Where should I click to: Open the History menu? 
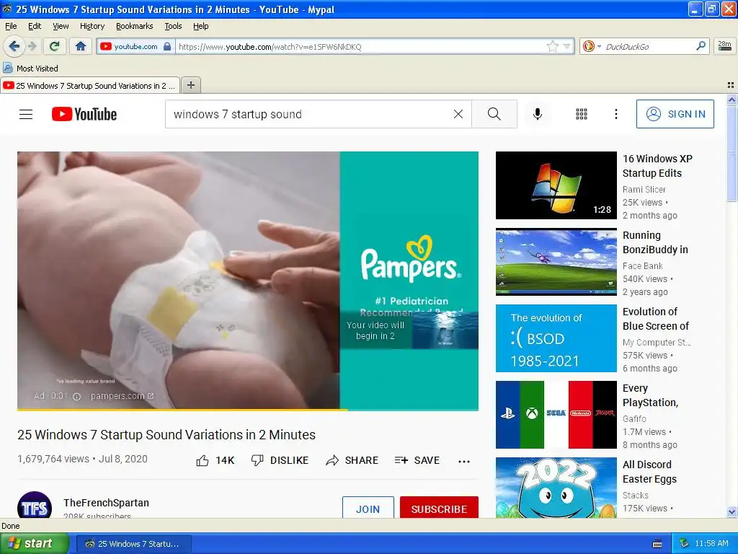tap(92, 26)
